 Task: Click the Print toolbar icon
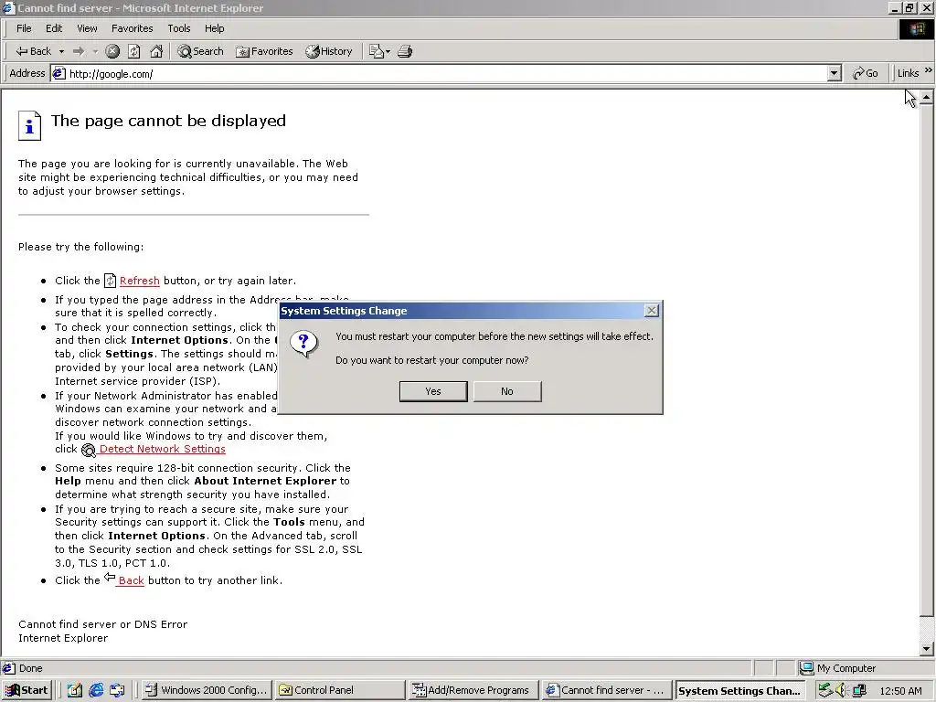[x=405, y=51]
